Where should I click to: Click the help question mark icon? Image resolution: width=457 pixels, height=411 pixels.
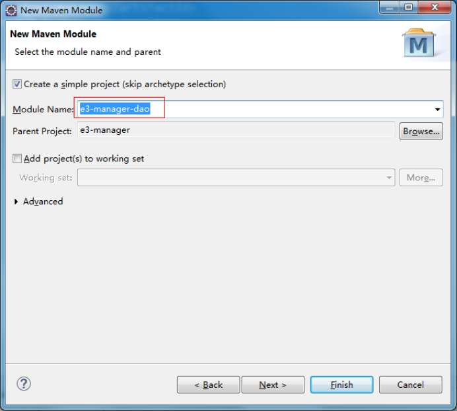tap(24, 384)
